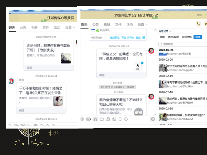Open the emoji picker in right chat toolbar
This screenshot has height=155, width=207.
82,119
